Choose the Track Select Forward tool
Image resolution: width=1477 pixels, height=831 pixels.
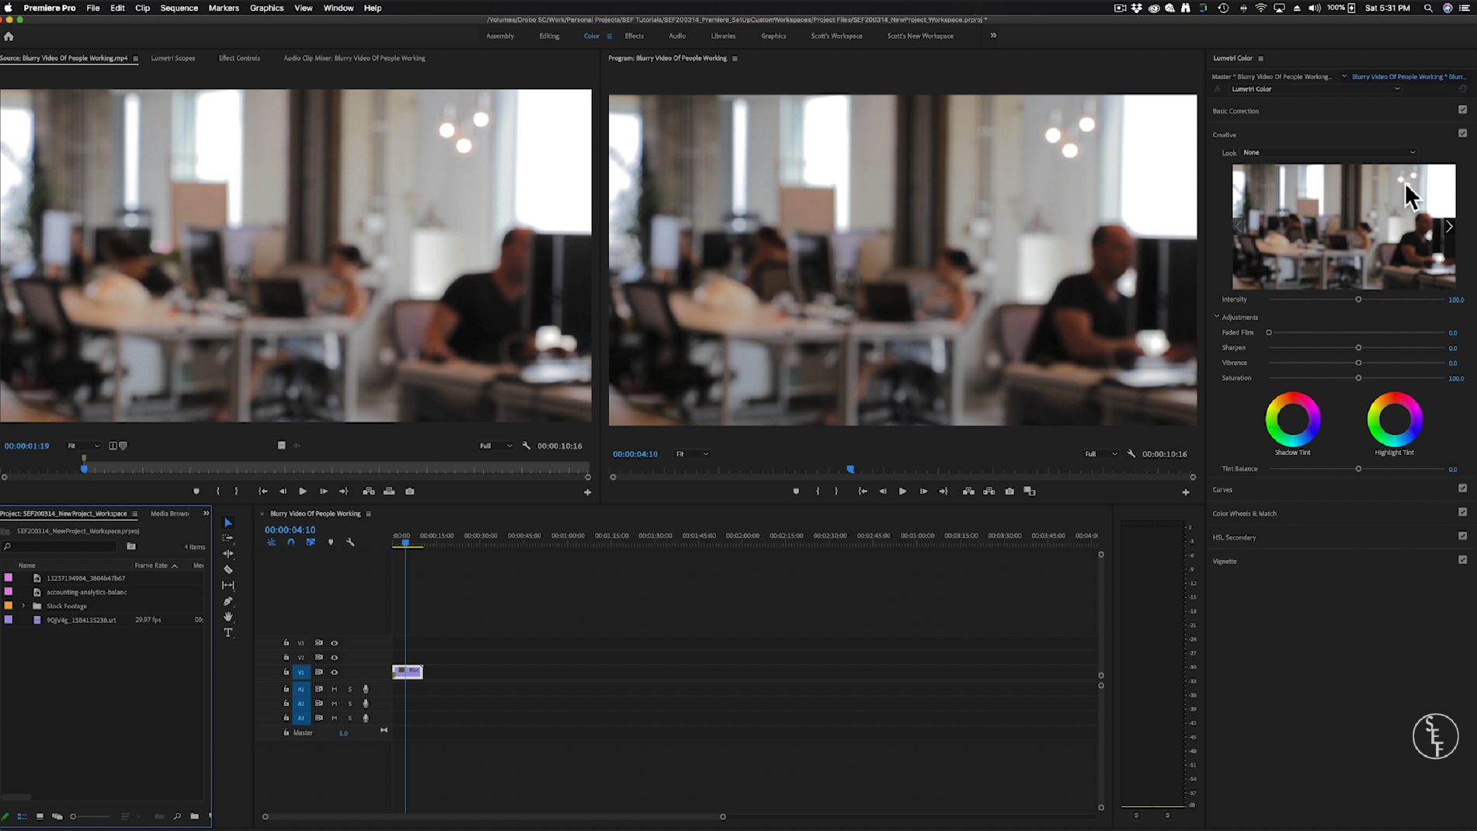tap(228, 537)
